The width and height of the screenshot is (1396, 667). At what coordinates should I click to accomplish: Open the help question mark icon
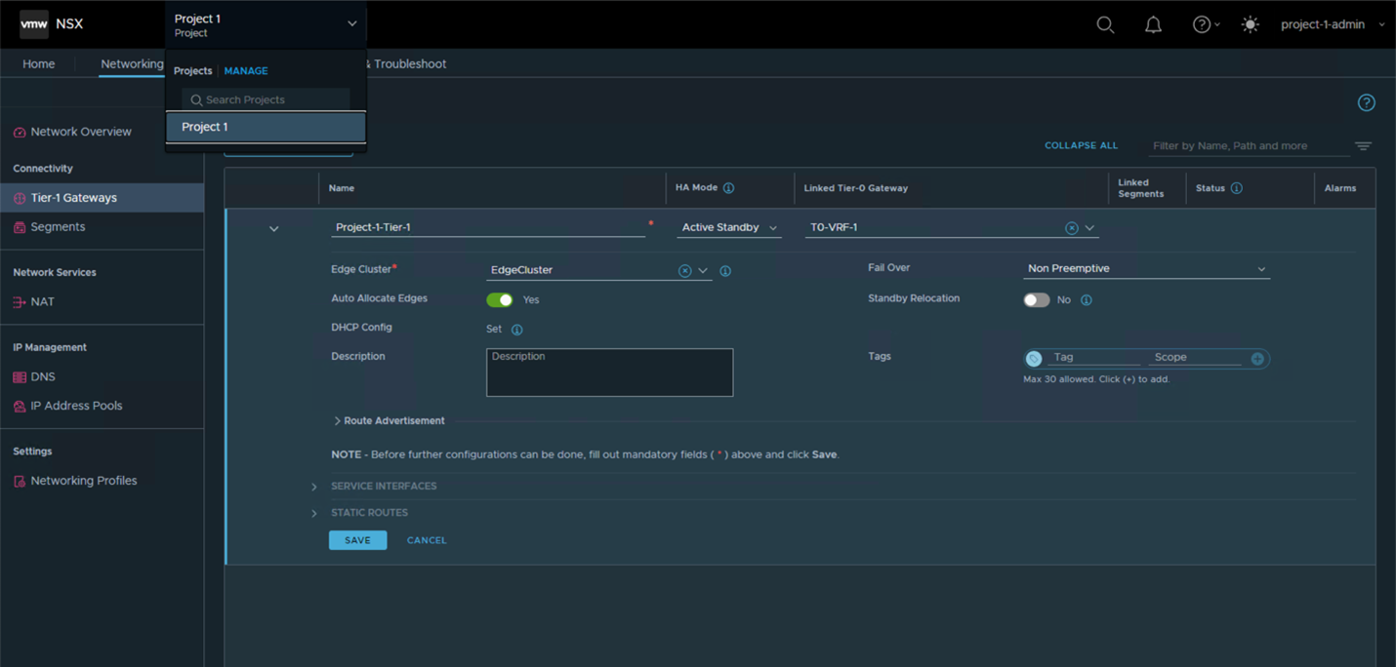coord(1201,24)
